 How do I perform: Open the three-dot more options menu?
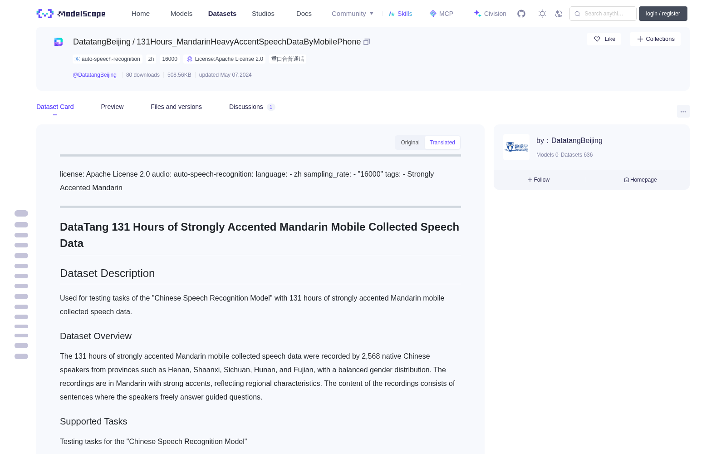click(683, 111)
